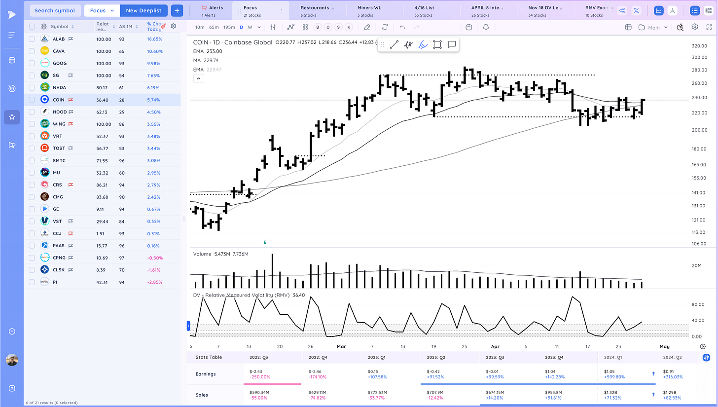Open the help question mark icon

(x=12, y=388)
